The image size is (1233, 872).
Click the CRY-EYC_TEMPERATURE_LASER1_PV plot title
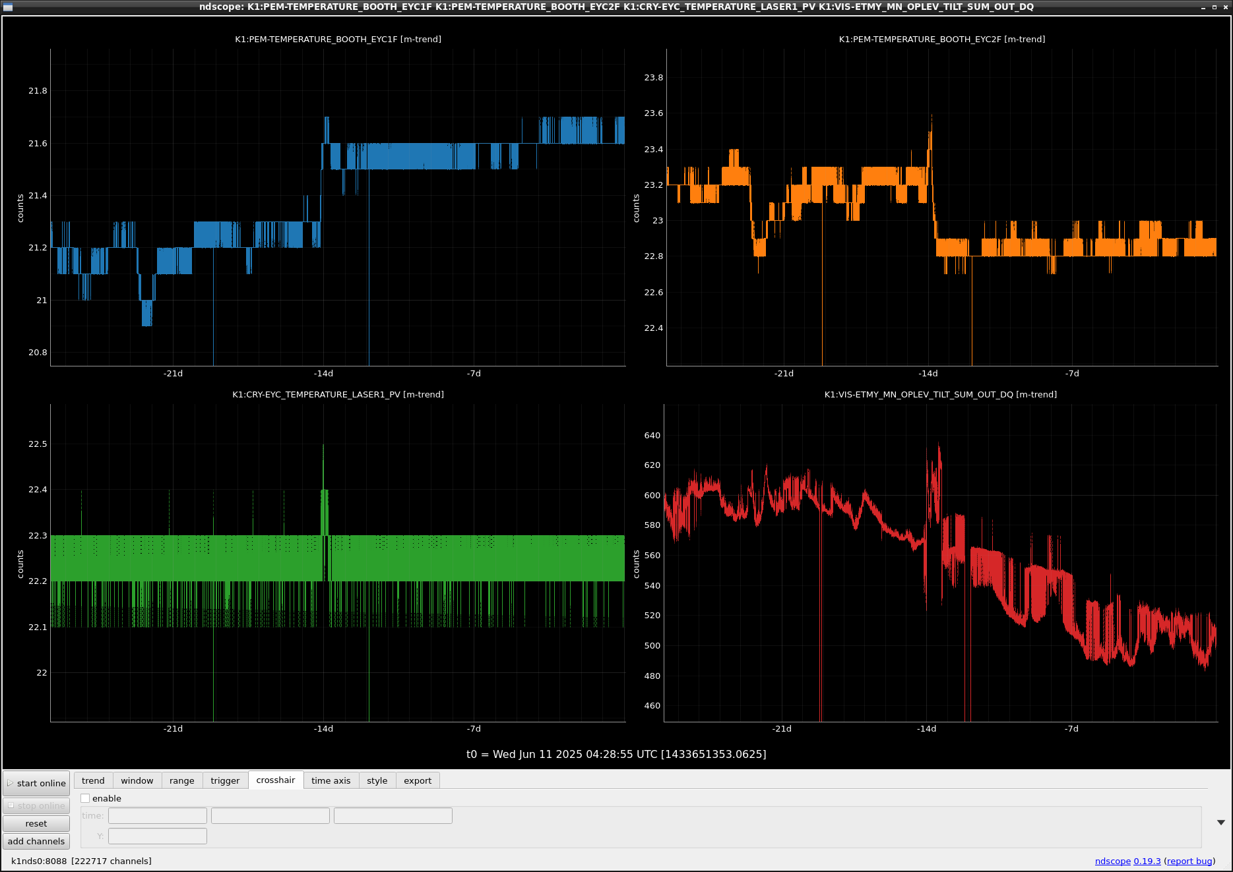[338, 394]
